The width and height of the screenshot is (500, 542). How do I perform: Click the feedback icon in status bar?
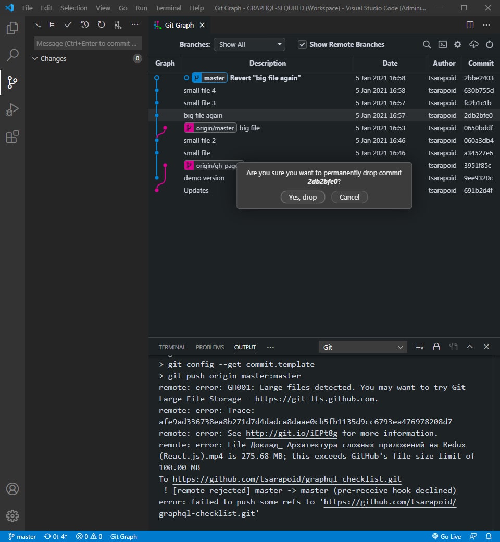[473, 536]
